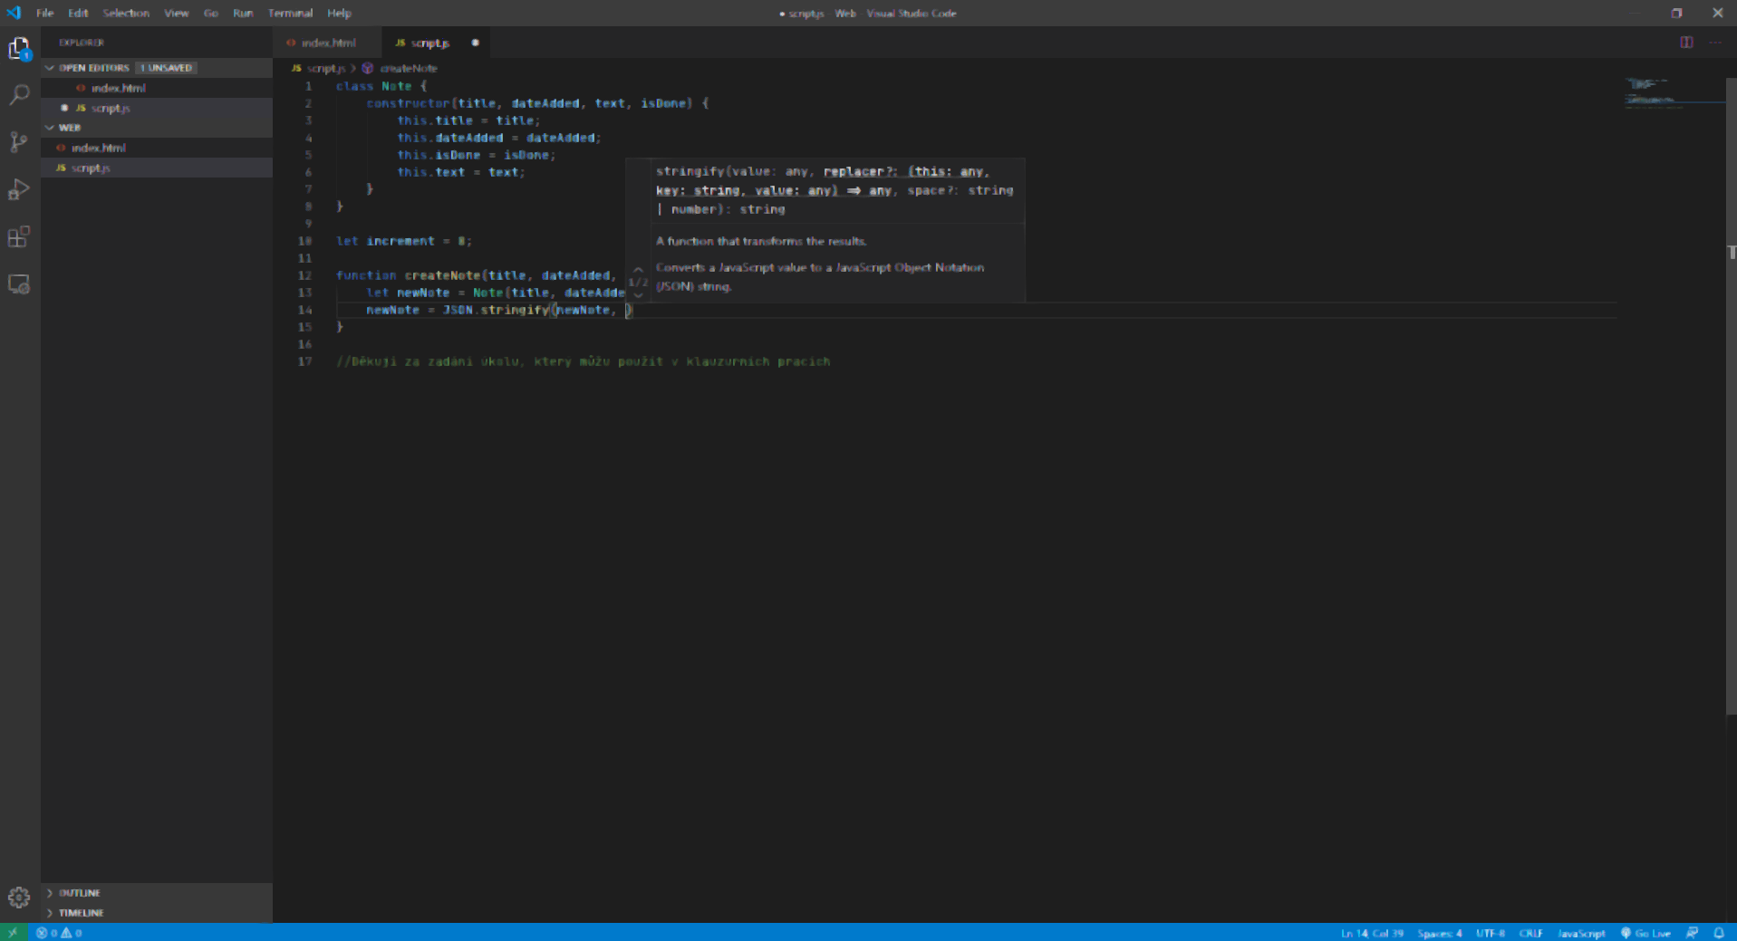Change language mode via JavaScript indicator
The height and width of the screenshot is (941, 1737).
coord(1581,933)
